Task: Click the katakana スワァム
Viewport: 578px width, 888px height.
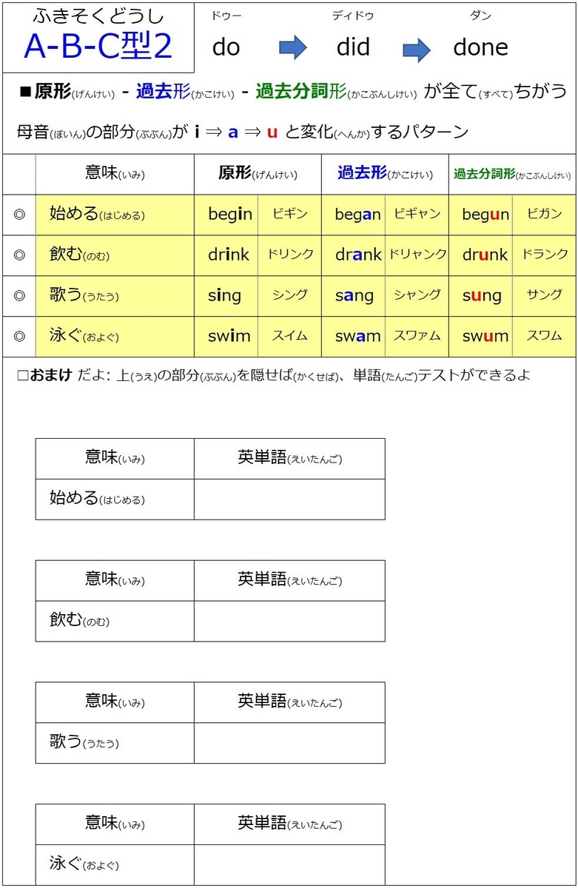Action: (x=417, y=336)
